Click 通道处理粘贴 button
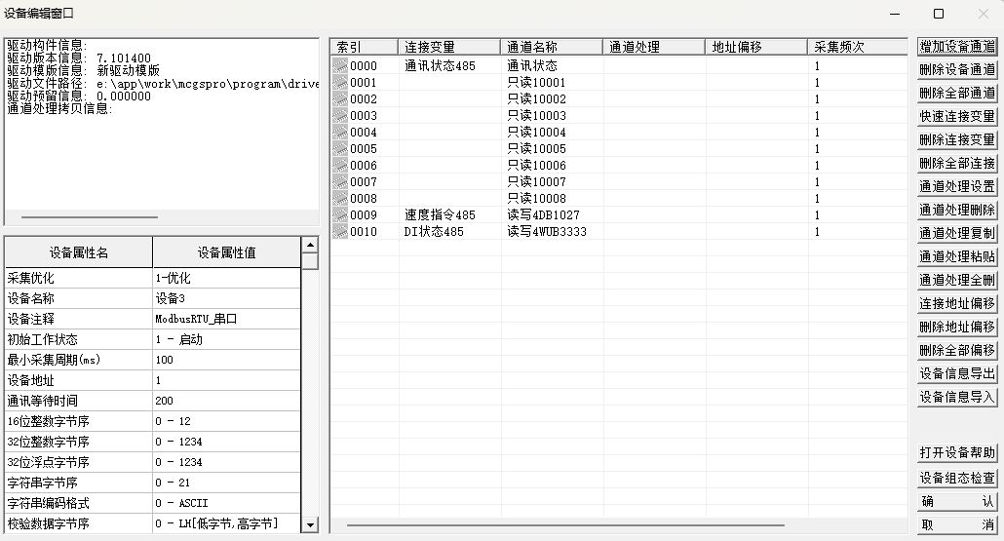The image size is (1004, 541). point(957,256)
